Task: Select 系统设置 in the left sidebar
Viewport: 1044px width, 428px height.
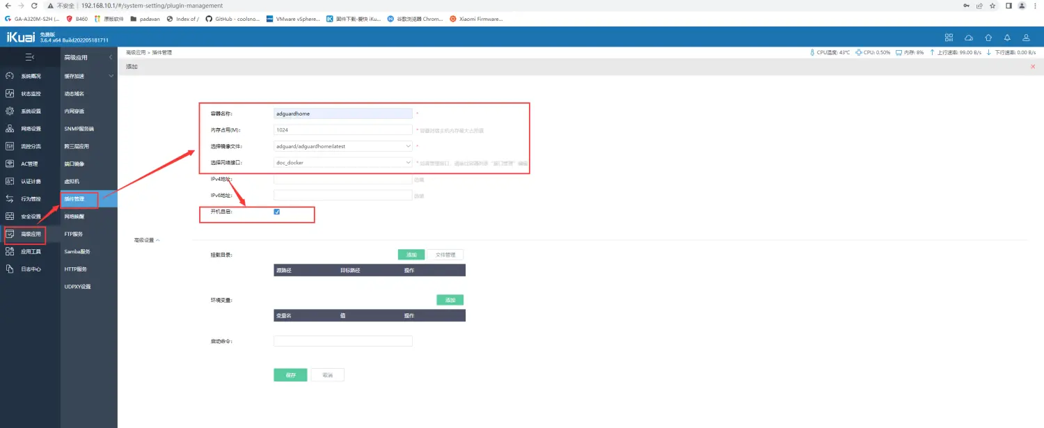Action: pyautogui.click(x=31, y=111)
